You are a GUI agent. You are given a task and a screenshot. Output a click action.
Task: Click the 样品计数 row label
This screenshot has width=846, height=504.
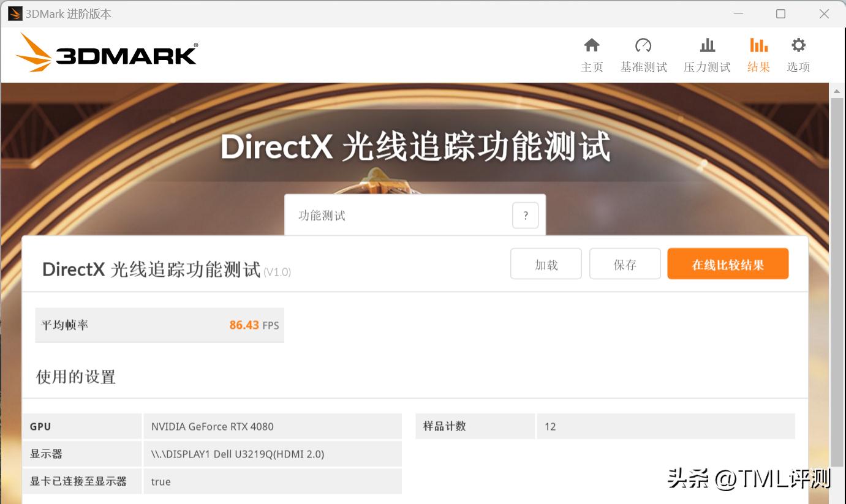(x=444, y=426)
